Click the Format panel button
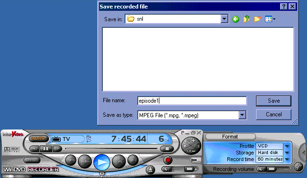Image resolution: width=307 pixels, height=178 pixels. click(x=230, y=137)
